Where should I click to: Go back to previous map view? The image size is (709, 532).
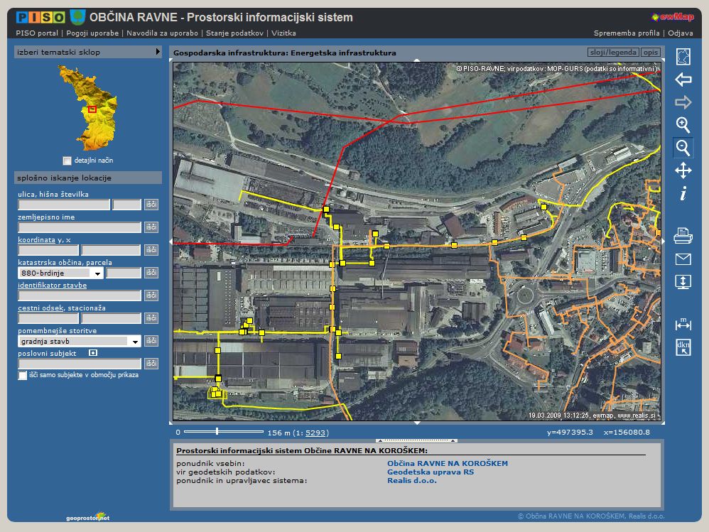coord(683,80)
